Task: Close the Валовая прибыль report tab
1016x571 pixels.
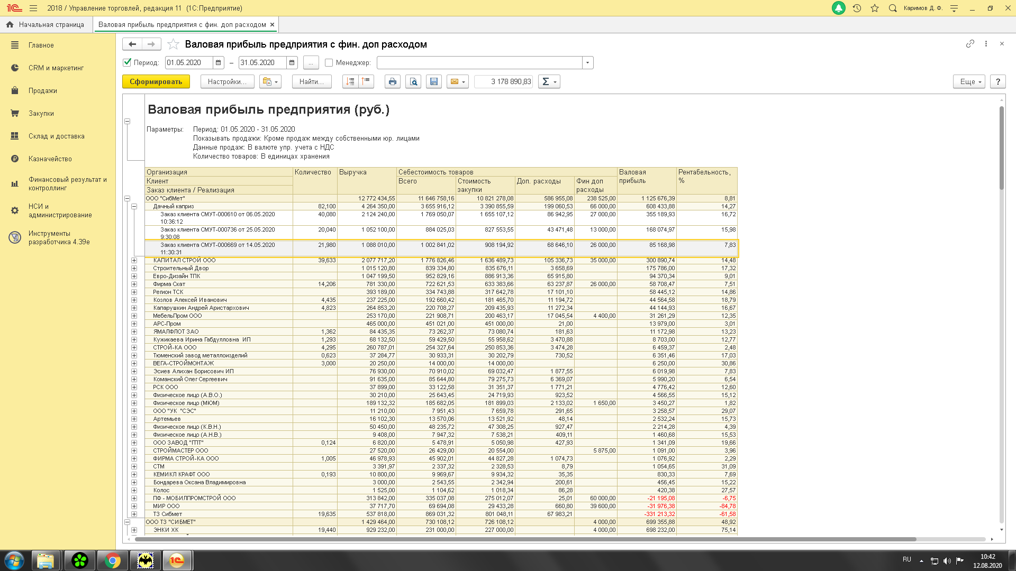Action: [x=273, y=25]
